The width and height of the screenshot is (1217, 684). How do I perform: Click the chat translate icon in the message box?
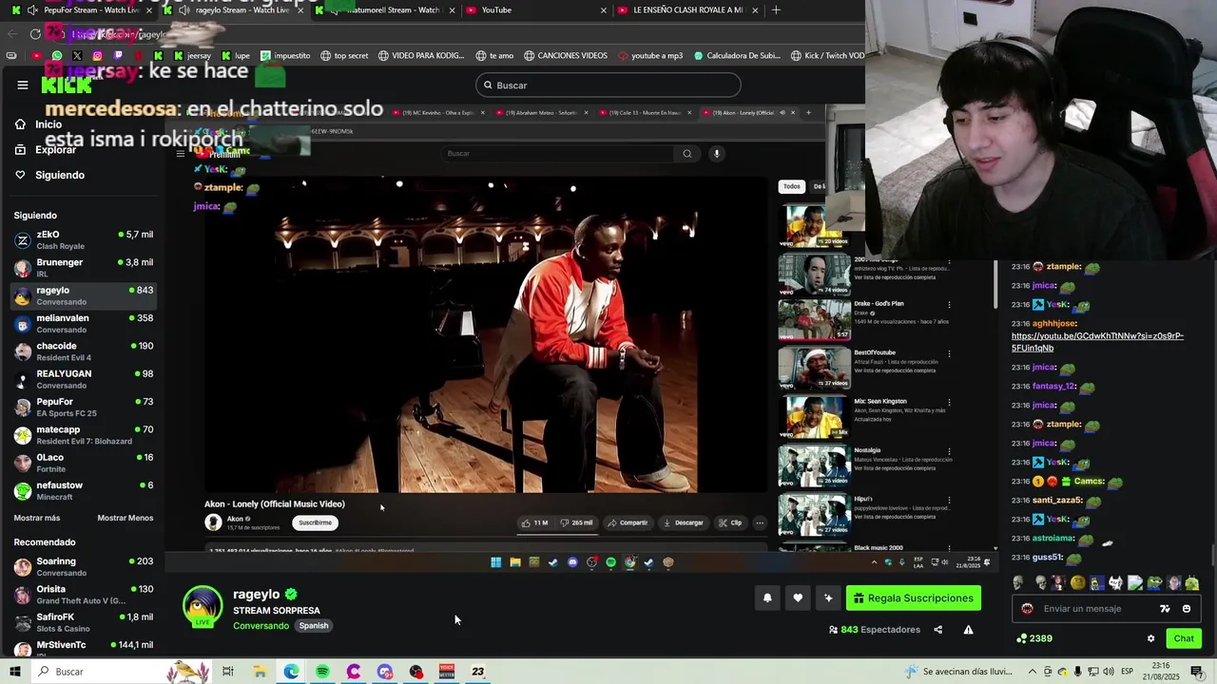1165,609
